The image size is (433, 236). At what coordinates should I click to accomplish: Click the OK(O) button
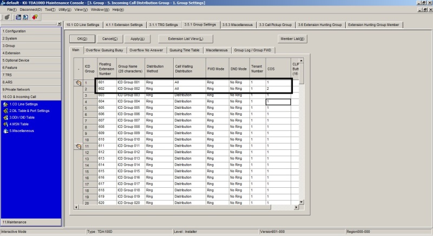point(82,39)
